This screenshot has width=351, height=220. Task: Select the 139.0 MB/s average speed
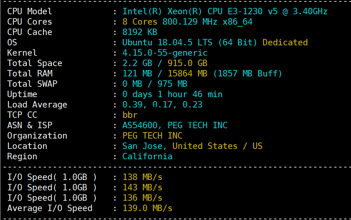[x=147, y=208]
